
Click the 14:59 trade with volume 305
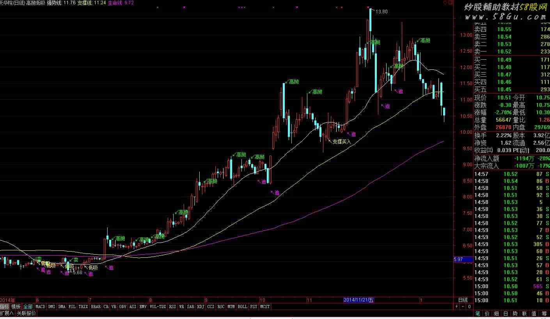[512, 244]
